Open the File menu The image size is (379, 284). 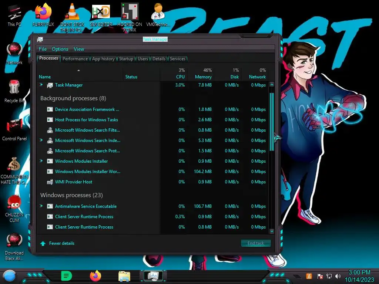(43, 49)
